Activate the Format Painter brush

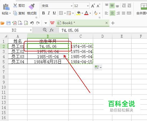[x=32, y=6]
